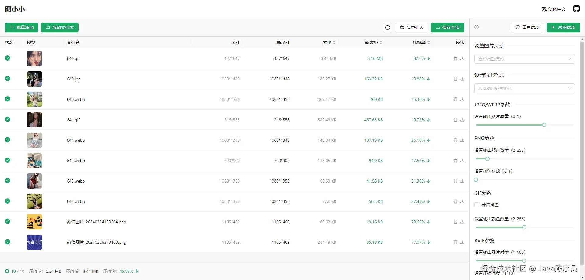Image resolution: width=585 pixels, height=280 pixels.
Task: Open the 640.jpg preview thumbnail
Action: point(34,79)
